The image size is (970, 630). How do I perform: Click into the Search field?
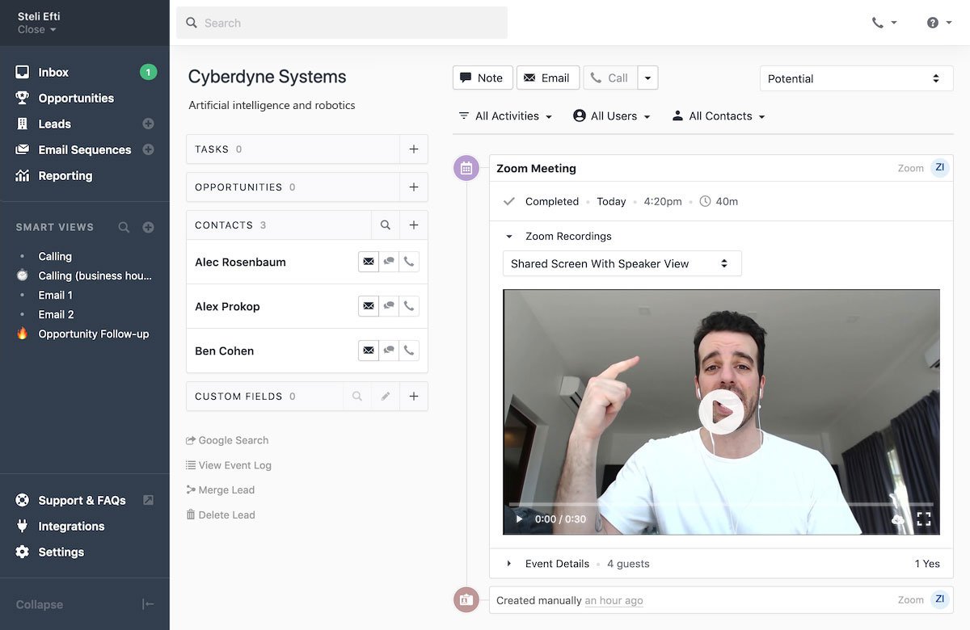pyautogui.click(x=342, y=23)
